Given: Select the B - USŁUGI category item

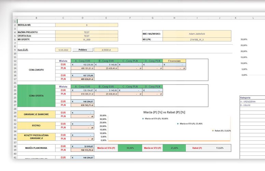Looking at the screenshot, I should 246,105.
